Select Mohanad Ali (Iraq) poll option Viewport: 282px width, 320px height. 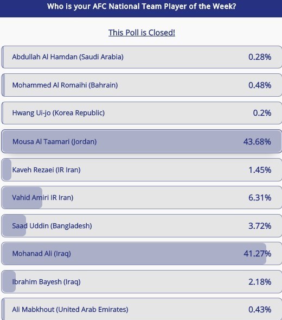142,254
